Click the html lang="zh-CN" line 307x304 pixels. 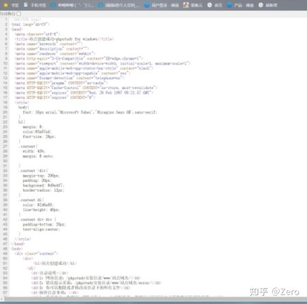[x=30, y=24]
